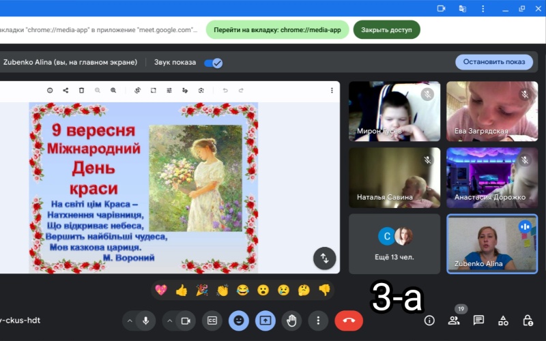The width and height of the screenshot is (546, 341).
Task: Click the 'Остановить показ' button
Action: tap(494, 62)
